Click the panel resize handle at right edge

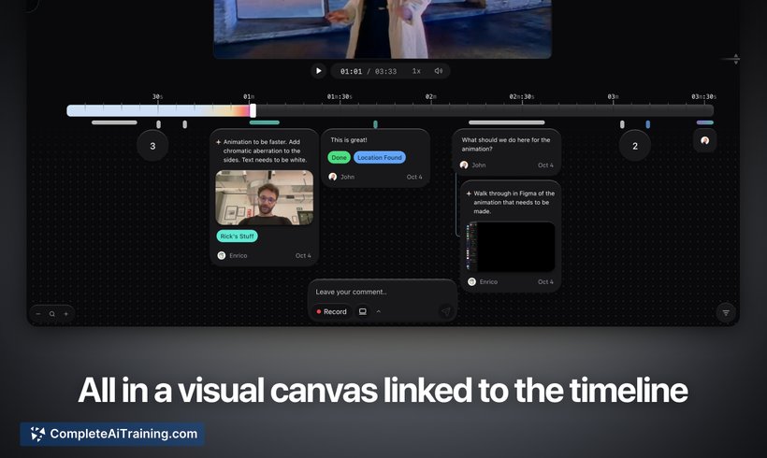click(x=736, y=59)
